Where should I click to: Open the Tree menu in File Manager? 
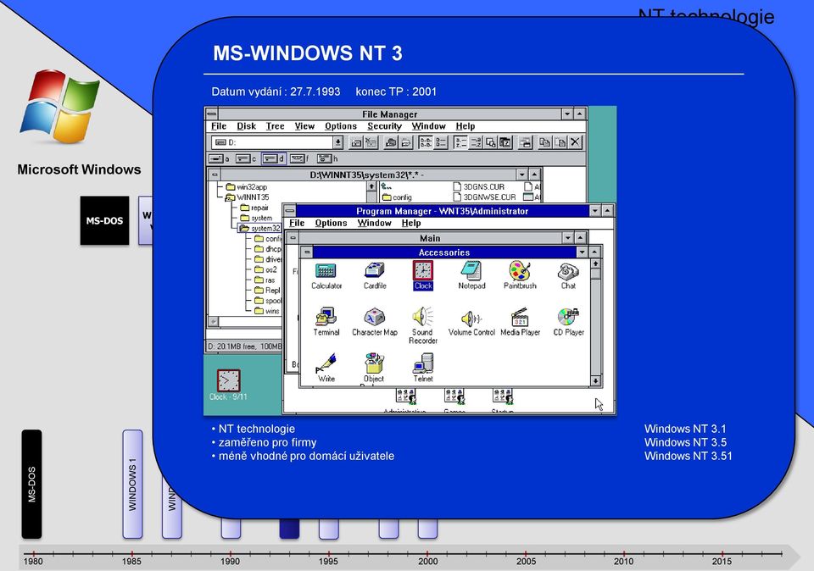point(275,126)
